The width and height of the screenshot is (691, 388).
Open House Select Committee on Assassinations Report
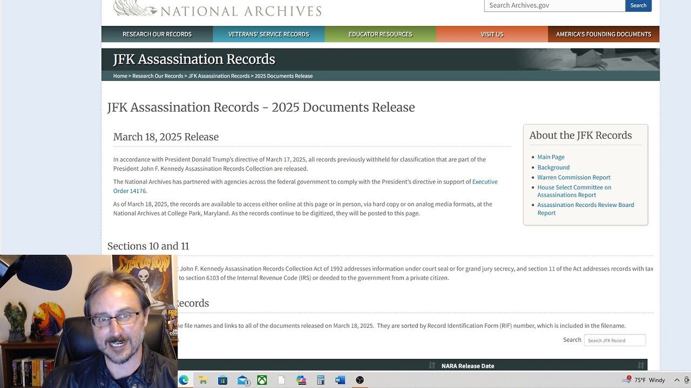coord(574,191)
